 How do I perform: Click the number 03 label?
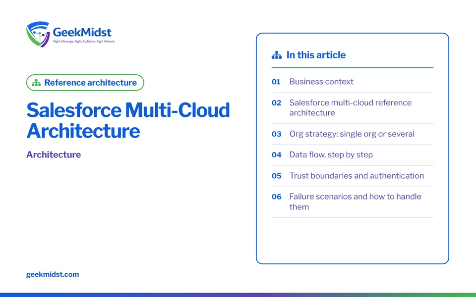[276, 134]
